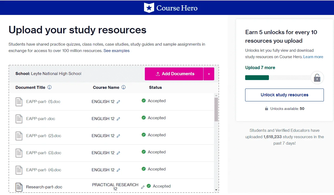
Task: Click accepted checkmark for EAPP-part-.doc
Action: (144, 118)
